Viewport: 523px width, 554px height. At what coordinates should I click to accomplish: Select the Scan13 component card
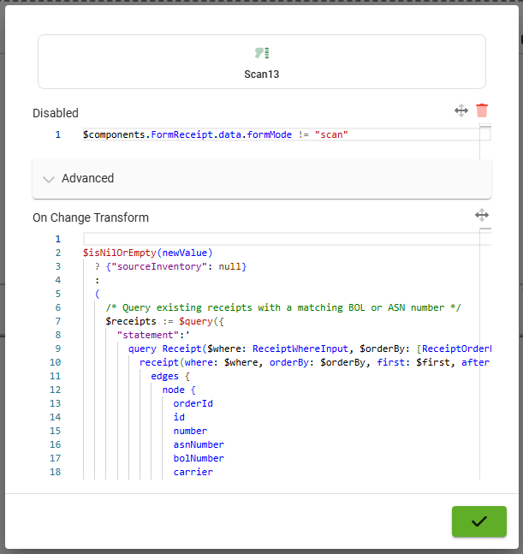click(x=262, y=62)
